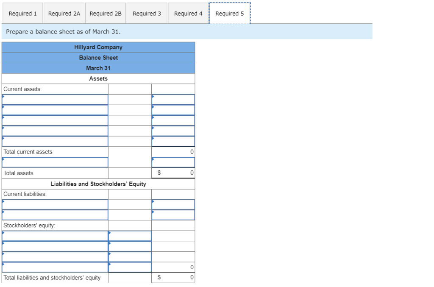The width and height of the screenshot is (434, 287).
Task: Select the amount cell for the second liability row
Action: pos(173,215)
